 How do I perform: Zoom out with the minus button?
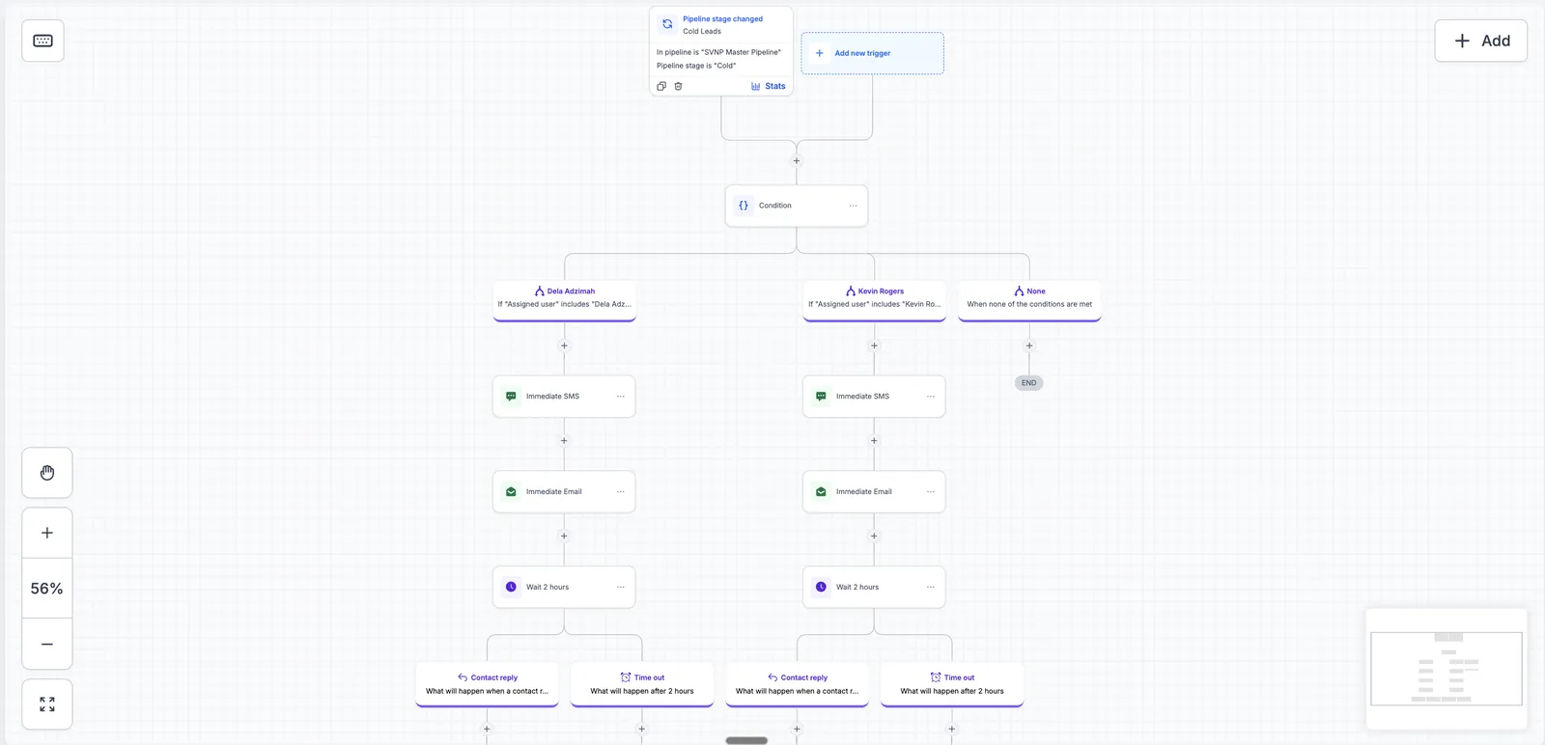click(47, 644)
